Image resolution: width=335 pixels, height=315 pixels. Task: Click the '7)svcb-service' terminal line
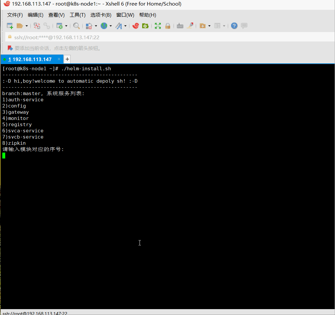point(23,137)
